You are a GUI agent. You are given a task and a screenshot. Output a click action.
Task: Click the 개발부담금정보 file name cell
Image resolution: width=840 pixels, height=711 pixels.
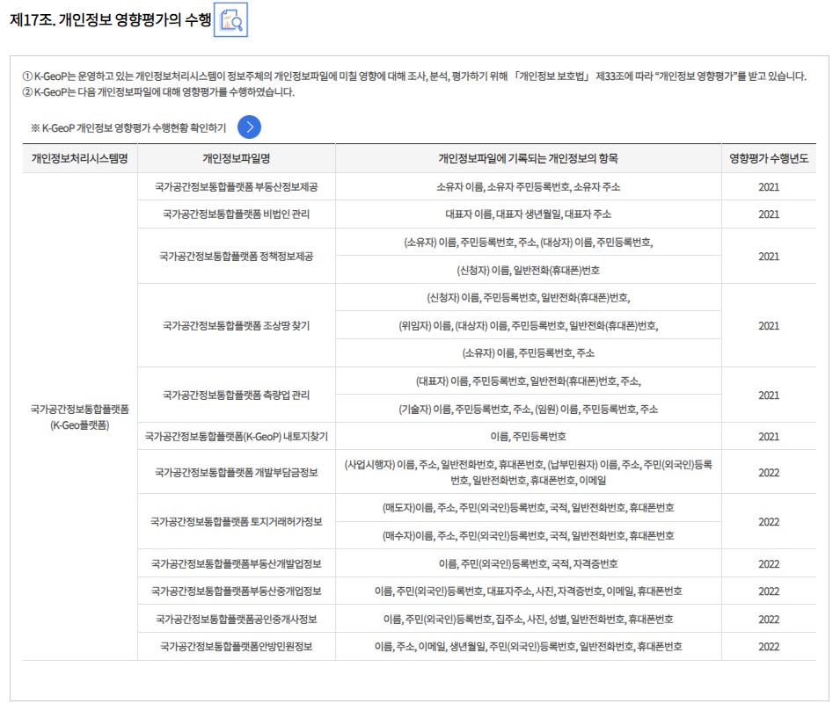coord(236,472)
